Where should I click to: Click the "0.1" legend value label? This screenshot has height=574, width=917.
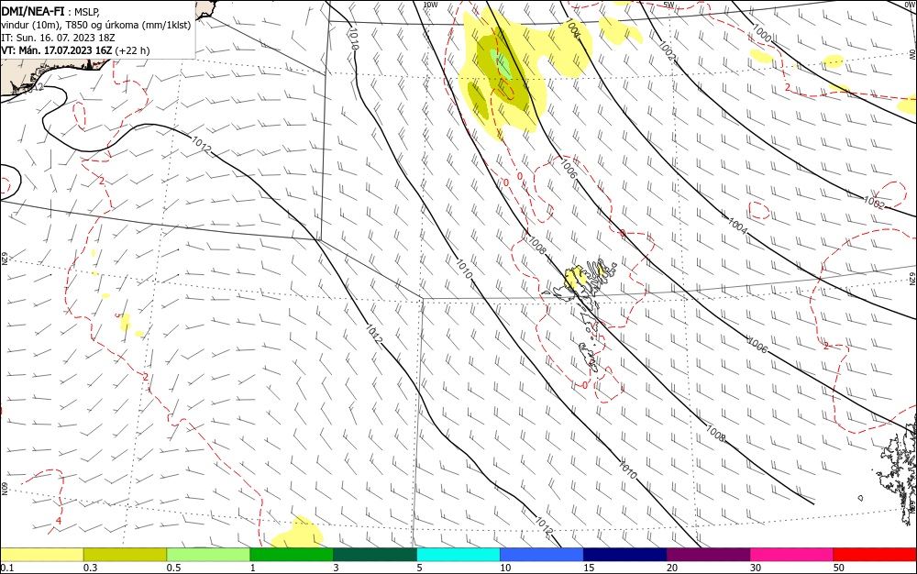pyautogui.click(x=7, y=568)
